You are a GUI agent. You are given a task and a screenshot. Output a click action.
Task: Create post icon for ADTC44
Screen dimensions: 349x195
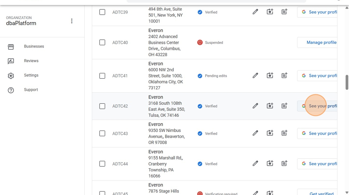(284, 163)
